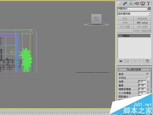This screenshot has height=115, width=153.
Task: Open the Motion panel wheel tab
Action: [137, 4]
